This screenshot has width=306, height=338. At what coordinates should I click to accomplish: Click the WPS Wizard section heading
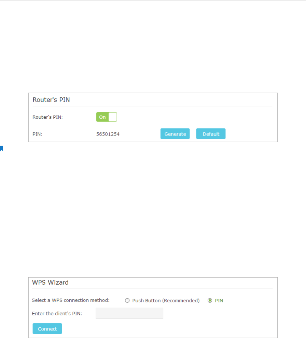(50, 283)
